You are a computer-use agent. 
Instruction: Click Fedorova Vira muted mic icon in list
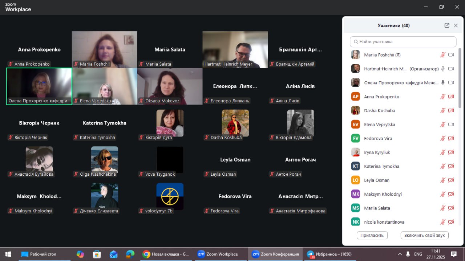[x=442, y=138]
